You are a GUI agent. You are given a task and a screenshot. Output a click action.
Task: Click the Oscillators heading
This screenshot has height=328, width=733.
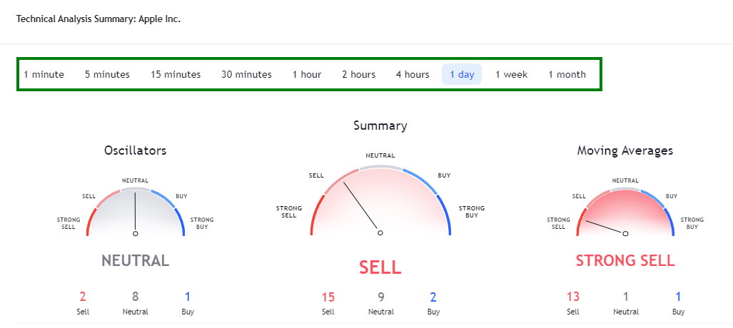click(x=136, y=150)
